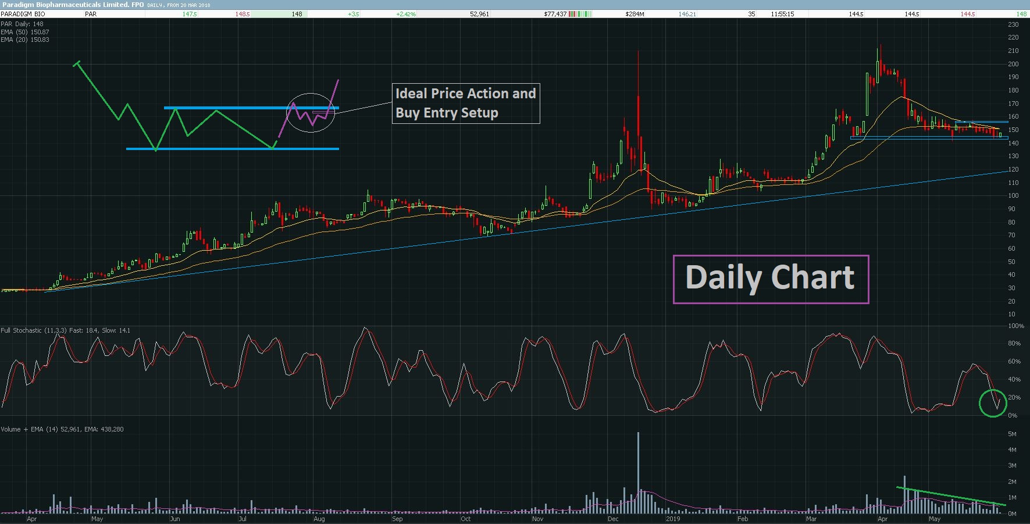The image size is (1030, 524).
Task: Click the 80% stochastic axis label
Action: 1014,344
